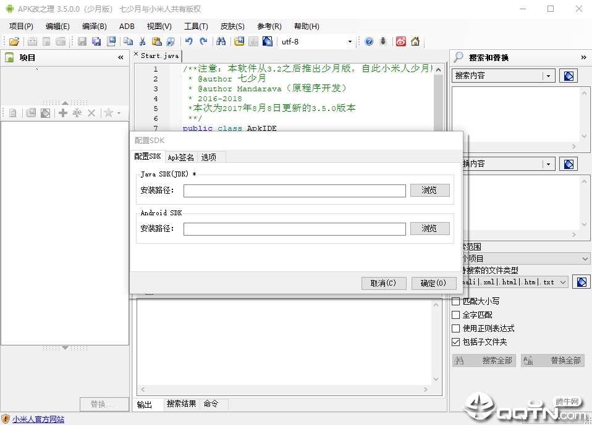Collapse the 项目 panel with the double chevron

click(x=121, y=57)
